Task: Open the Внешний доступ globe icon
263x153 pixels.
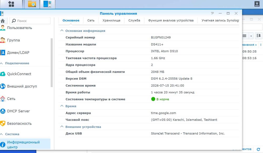Action: 3,86
